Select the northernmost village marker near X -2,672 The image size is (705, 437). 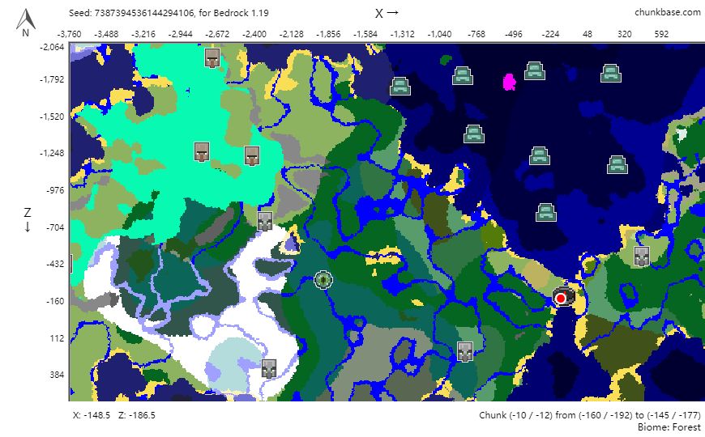(x=212, y=58)
